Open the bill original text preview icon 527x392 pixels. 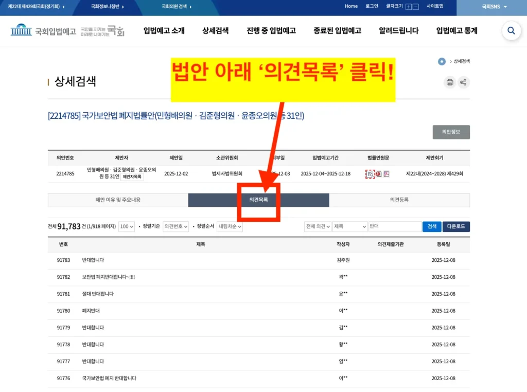(x=370, y=173)
